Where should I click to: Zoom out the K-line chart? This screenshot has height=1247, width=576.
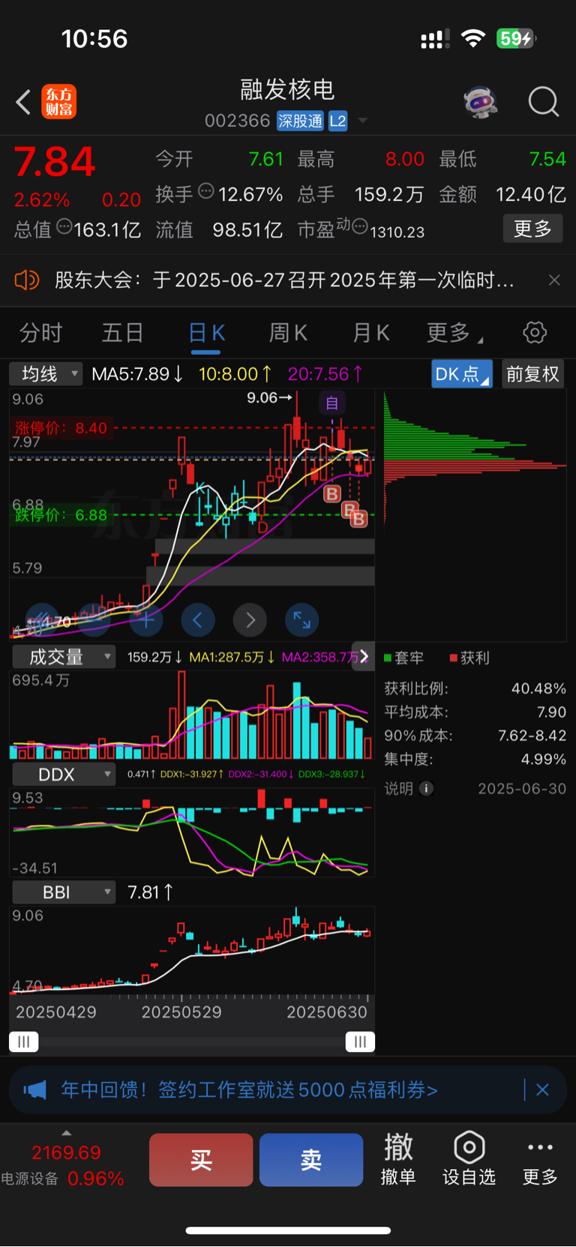tap(94, 620)
